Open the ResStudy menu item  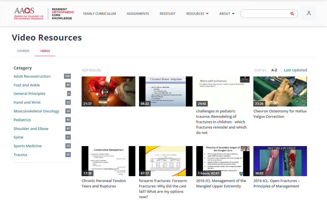(168, 14)
